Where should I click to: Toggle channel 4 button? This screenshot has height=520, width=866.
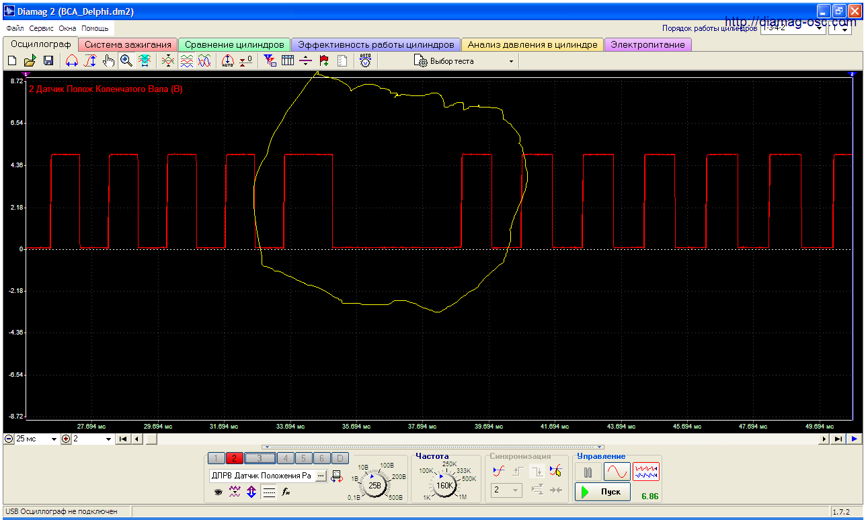tap(284, 458)
